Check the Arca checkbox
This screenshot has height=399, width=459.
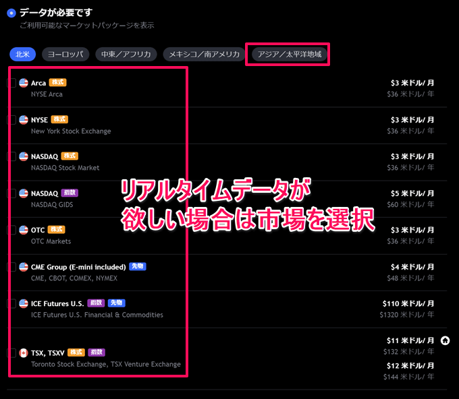tap(11, 83)
